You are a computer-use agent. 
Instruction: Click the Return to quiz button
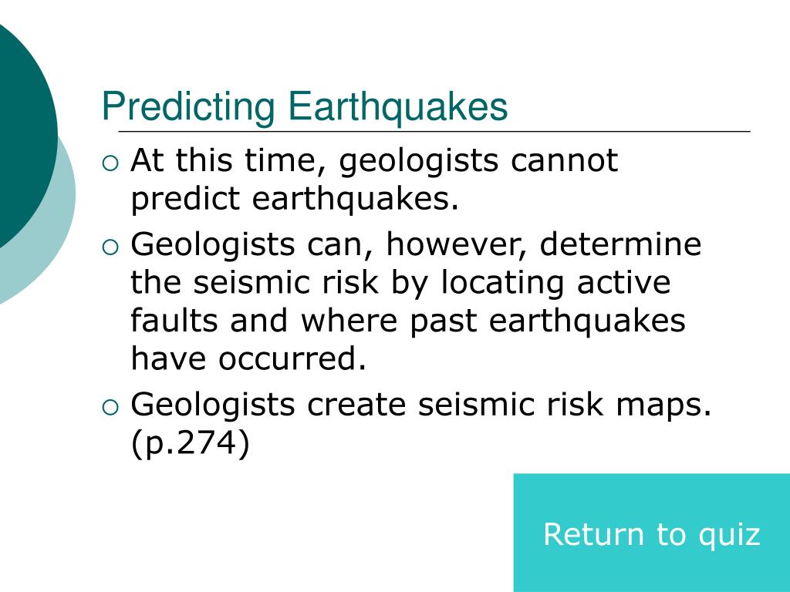click(x=651, y=533)
